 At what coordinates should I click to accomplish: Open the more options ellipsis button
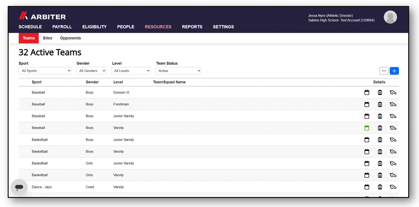pyautogui.click(x=384, y=71)
